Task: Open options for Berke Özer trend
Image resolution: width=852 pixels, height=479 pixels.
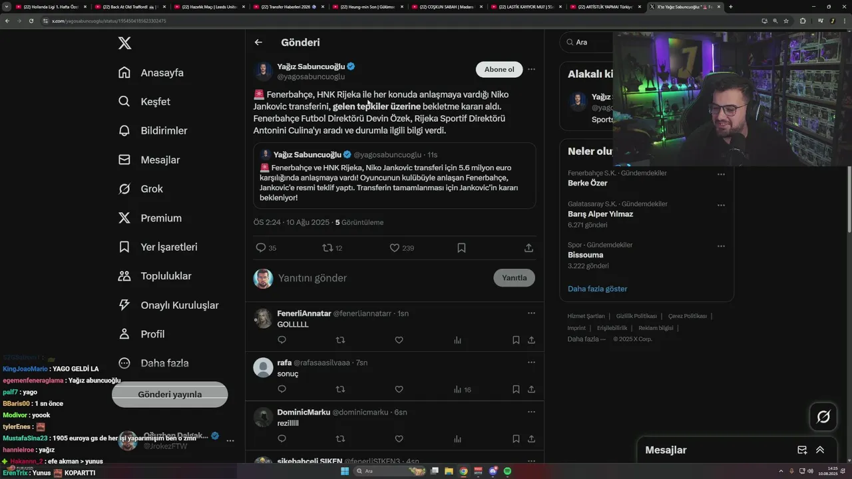Action: (x=721, y=174)
